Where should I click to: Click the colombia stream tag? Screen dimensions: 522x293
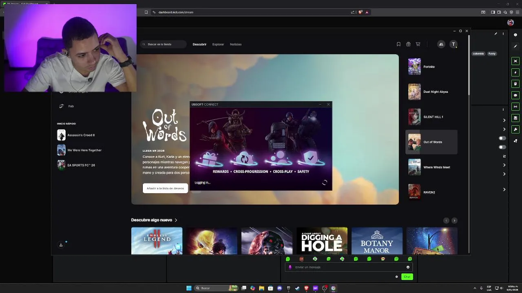478,54
